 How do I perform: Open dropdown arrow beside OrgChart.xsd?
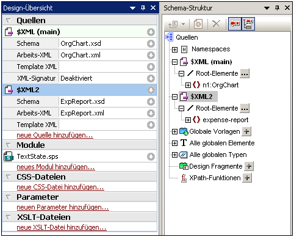click(x=151, y=43)
